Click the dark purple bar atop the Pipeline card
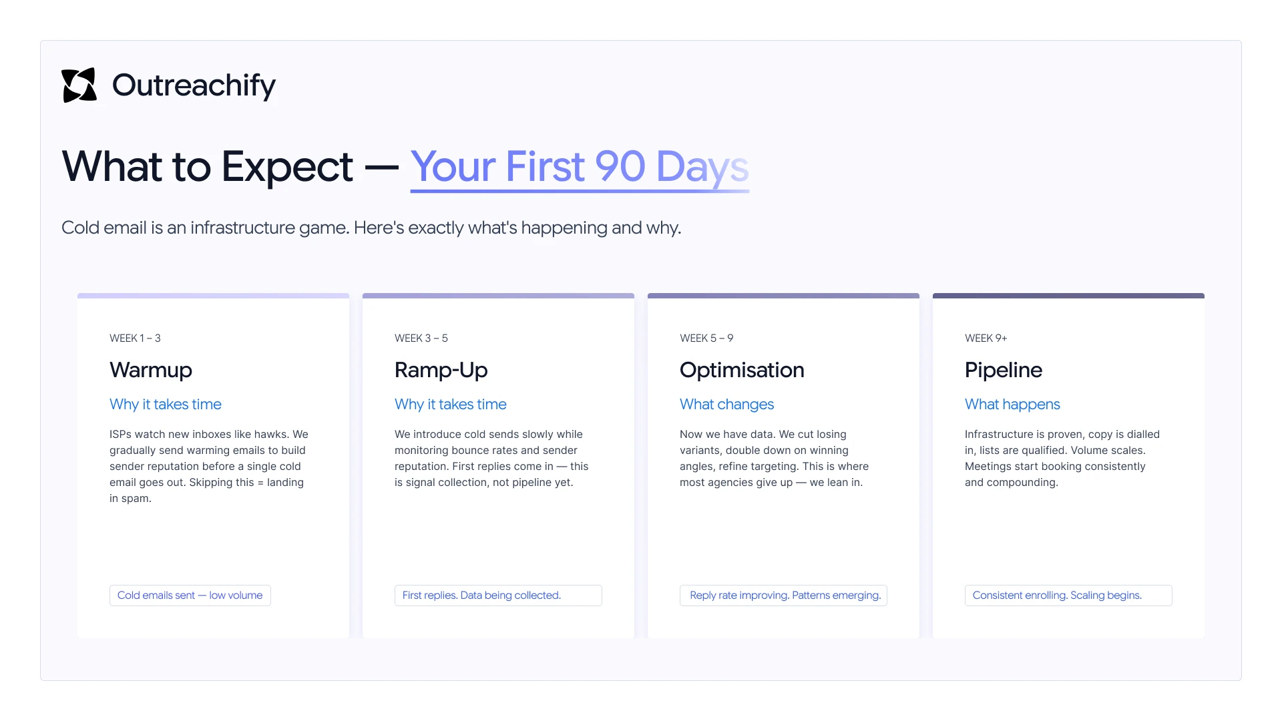Image resolution: width=1282 pixels, height=721 pixels. (x=1068, y=296)
